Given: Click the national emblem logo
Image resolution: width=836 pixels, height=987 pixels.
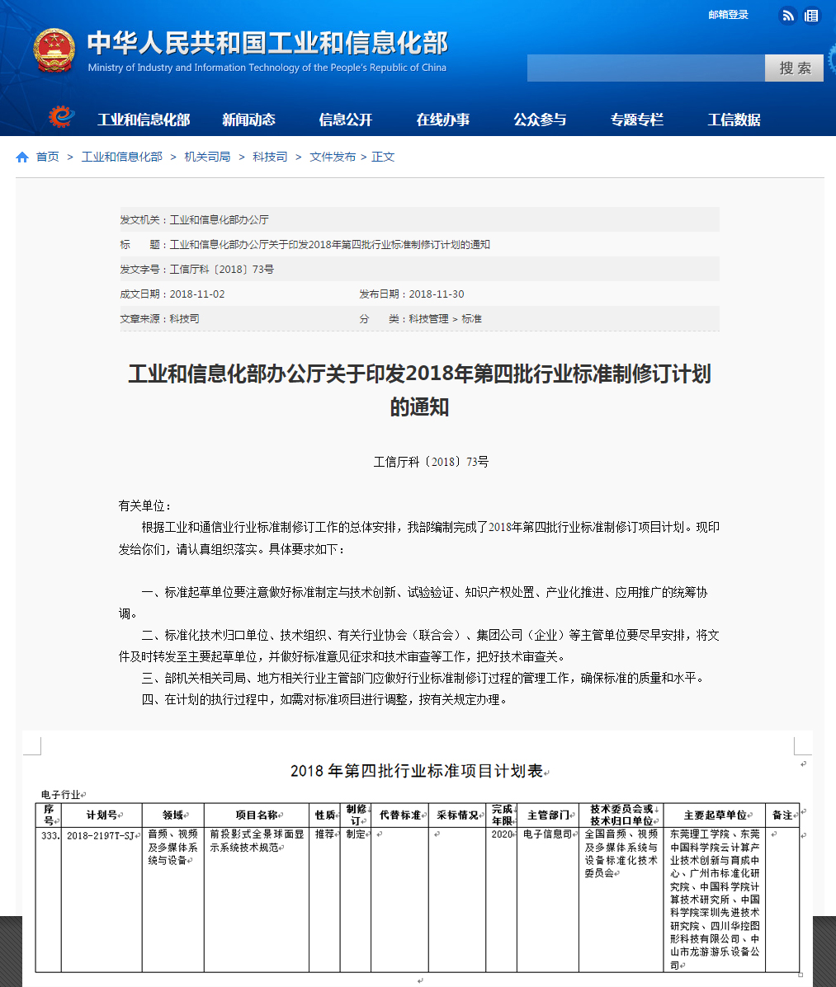Looking at the screenshot, I should pos(54,51).
